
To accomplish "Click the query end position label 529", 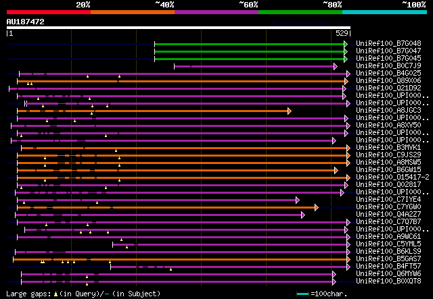I will tap(342, 33).
